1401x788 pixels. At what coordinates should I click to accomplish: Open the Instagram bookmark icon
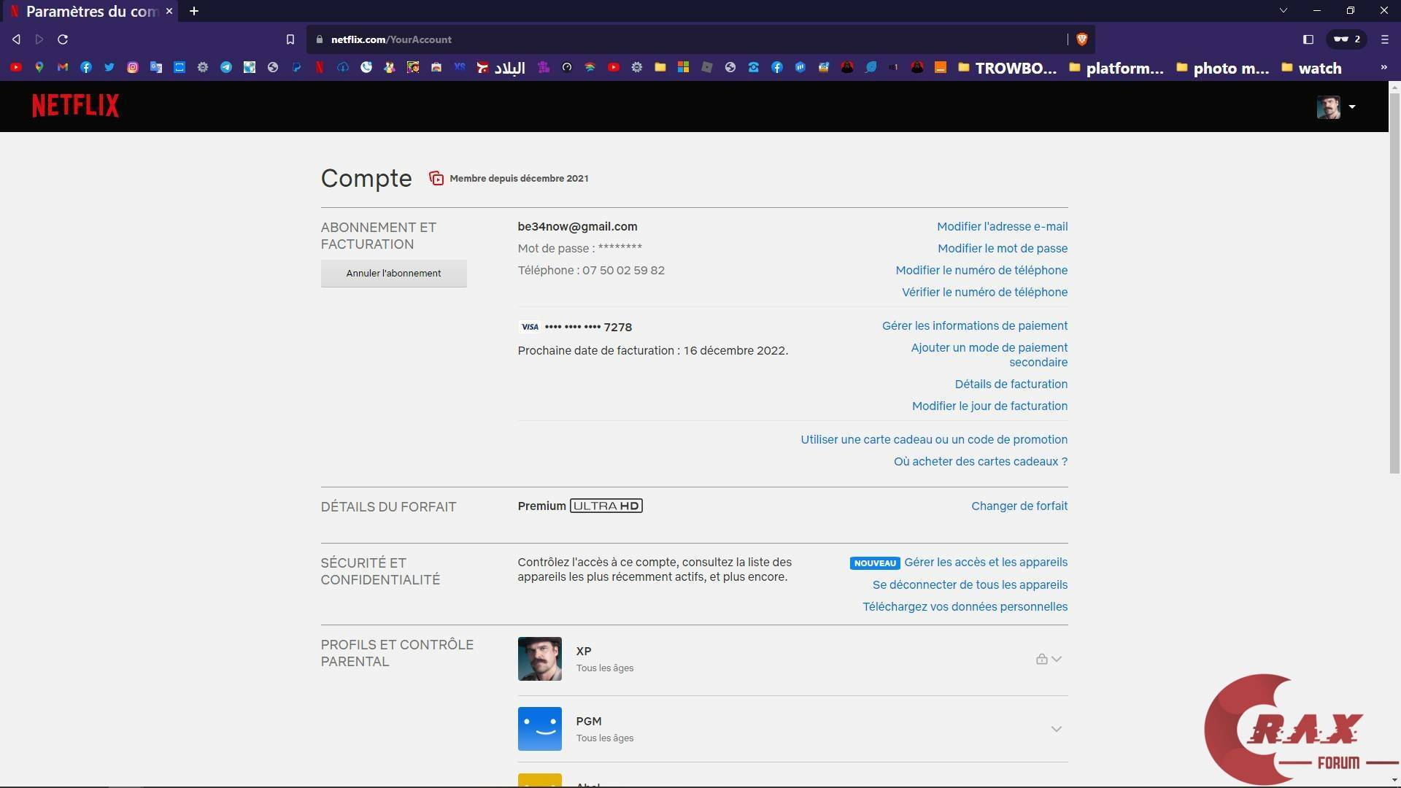133,67
